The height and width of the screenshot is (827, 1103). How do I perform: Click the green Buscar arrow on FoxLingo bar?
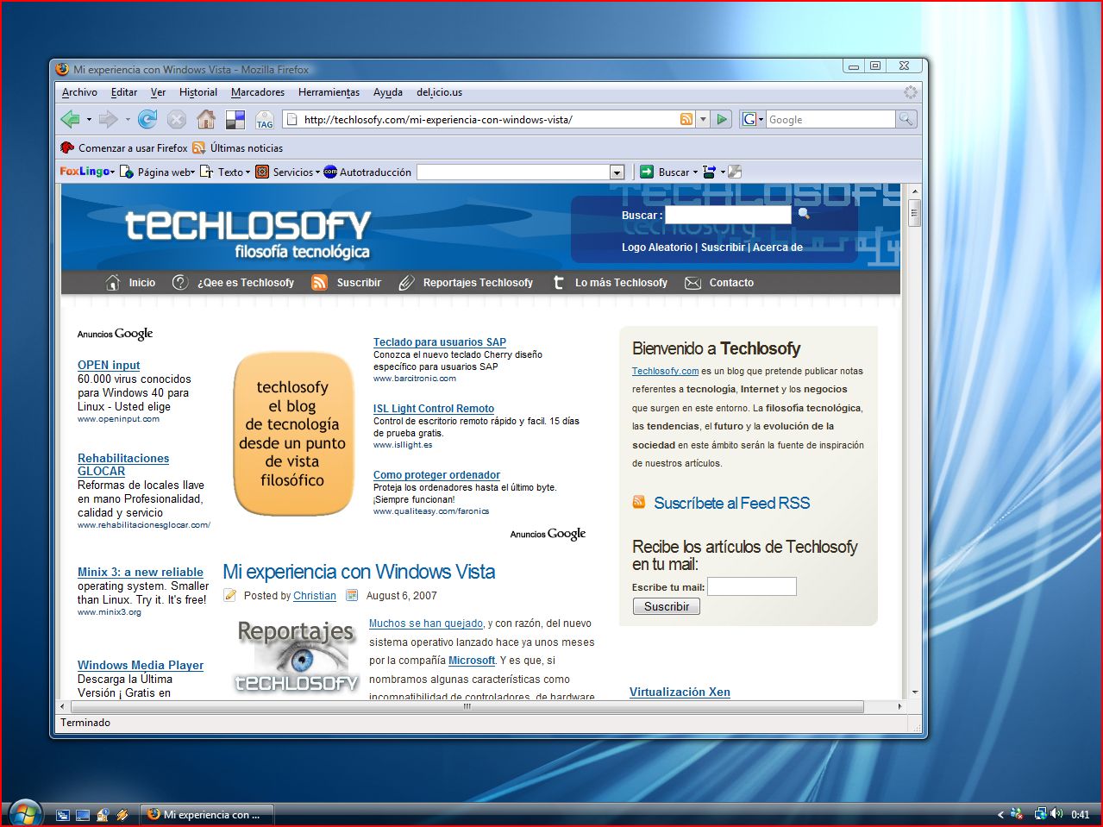click(x=647, y=172)
